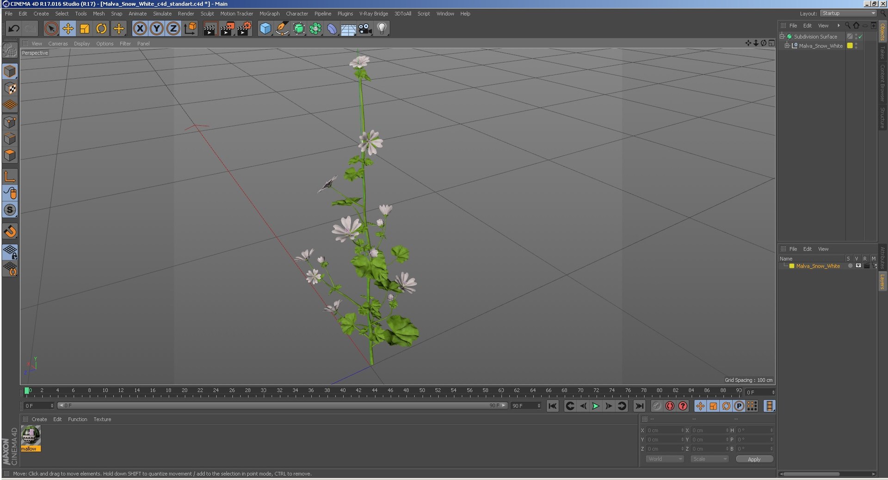Add Subdivision Surface generator icon
The width and height of the screenshot is (888, 480).
coord(299,29)
